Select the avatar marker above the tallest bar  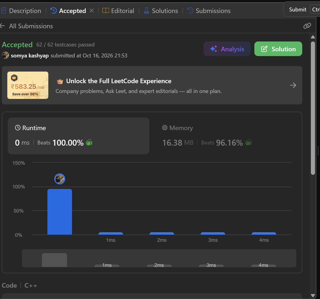pos(60,179)
